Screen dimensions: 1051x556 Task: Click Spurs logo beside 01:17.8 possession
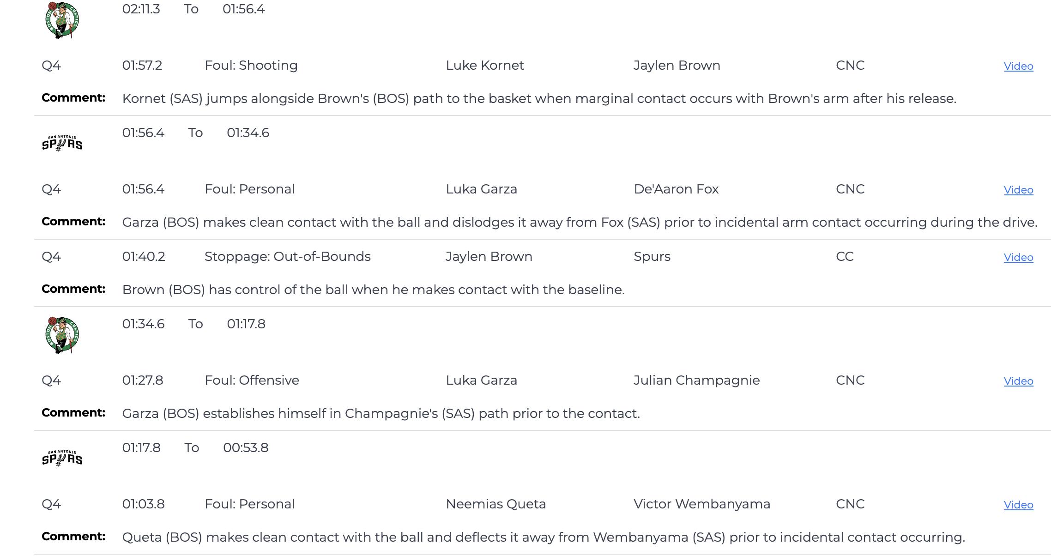pos(62,459)
